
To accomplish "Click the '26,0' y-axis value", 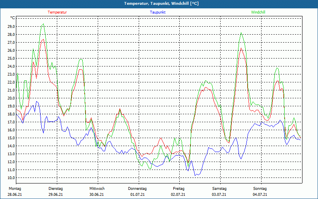I will 12,51.
